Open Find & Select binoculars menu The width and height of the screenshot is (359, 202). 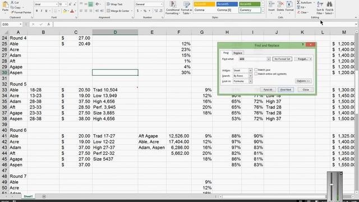[x=329, y=7]
